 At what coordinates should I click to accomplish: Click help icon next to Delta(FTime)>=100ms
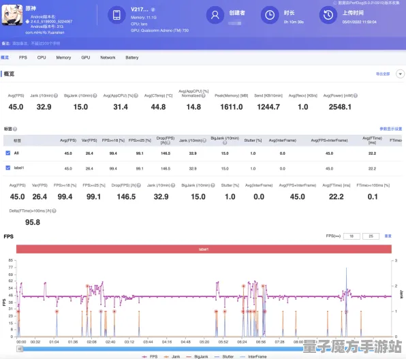[x=54, y=211]
